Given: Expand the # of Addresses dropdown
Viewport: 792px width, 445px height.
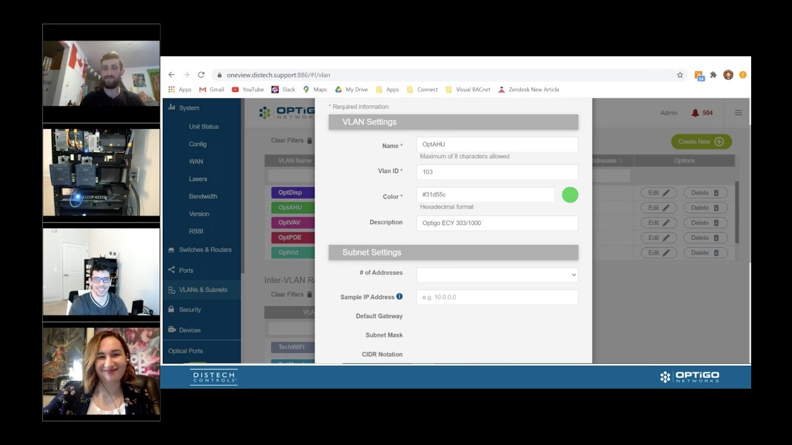Looking at the screenshot, I should tap(497, 274).
